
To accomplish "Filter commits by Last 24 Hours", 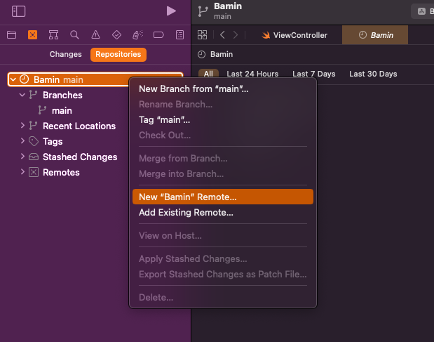I will pyautogui.click(x=252, y=74).
